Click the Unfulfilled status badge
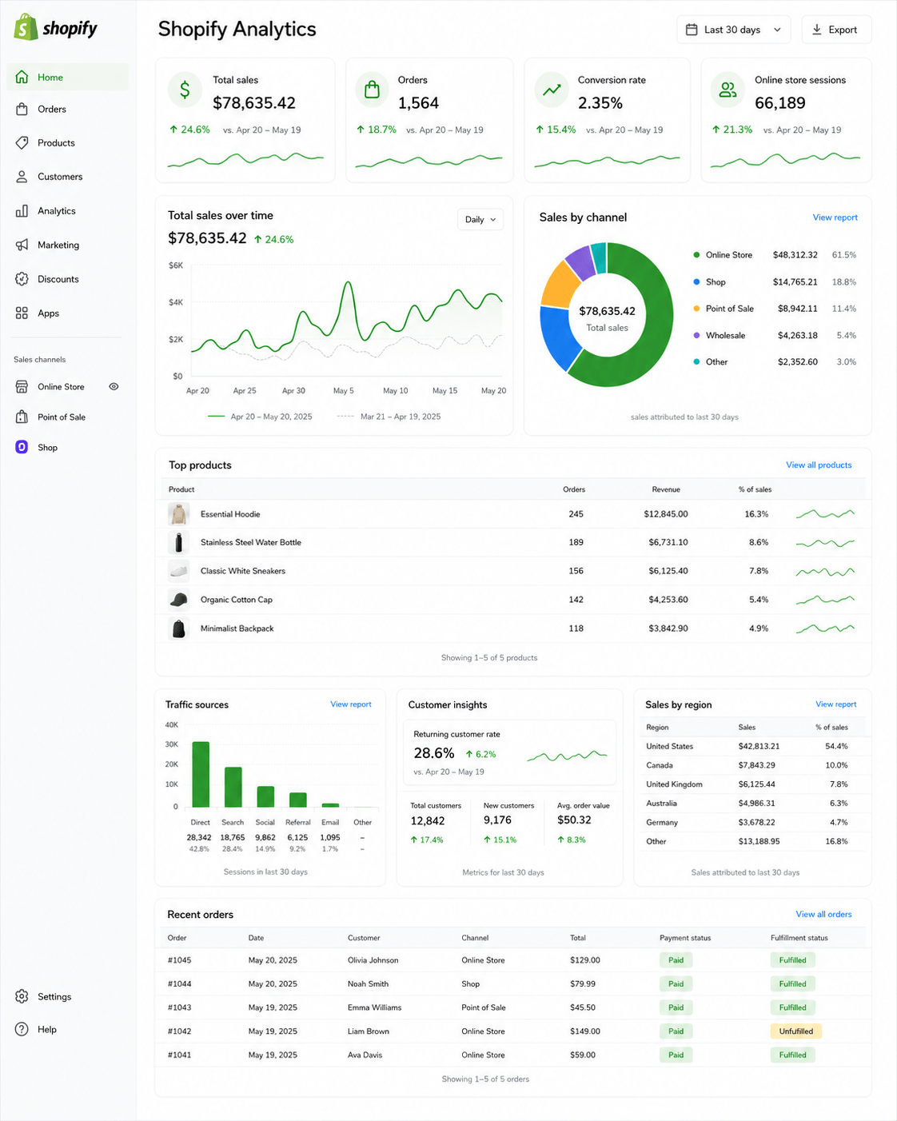Screen dimensions: 897x1121 [795, 1031]
